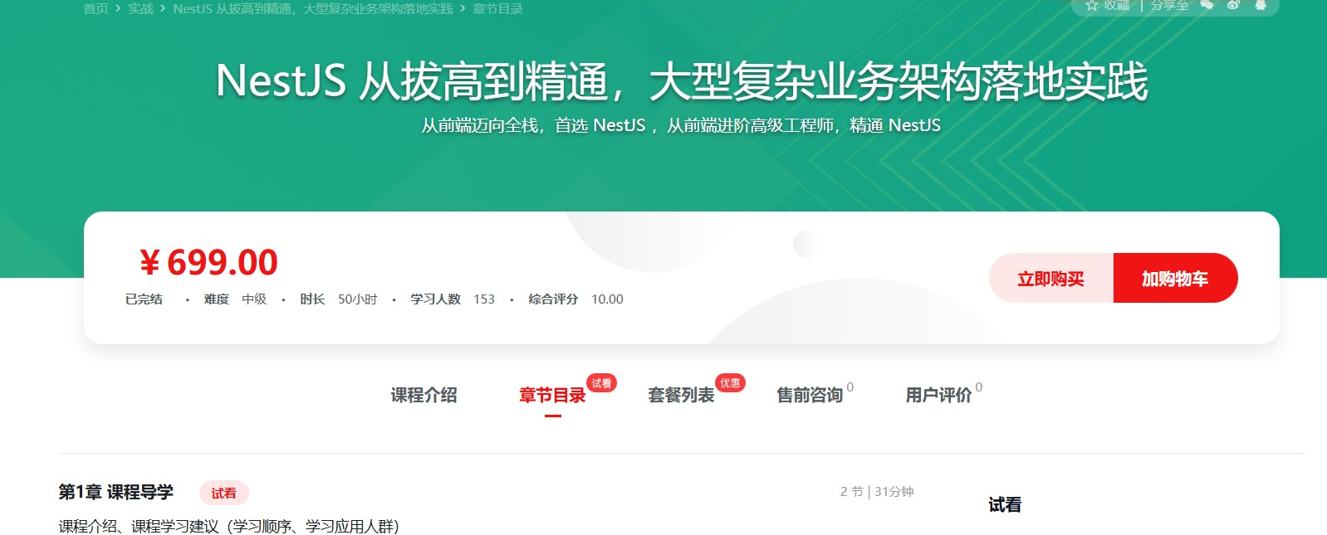Click the 已完结 status label

(144, 299)
